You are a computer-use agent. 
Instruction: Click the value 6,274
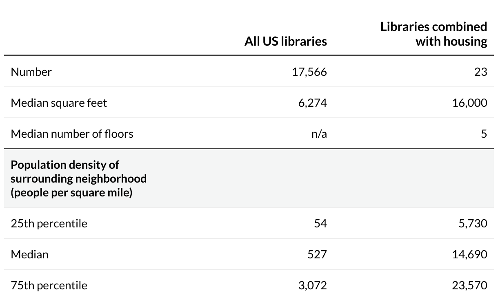coord(312,103)
